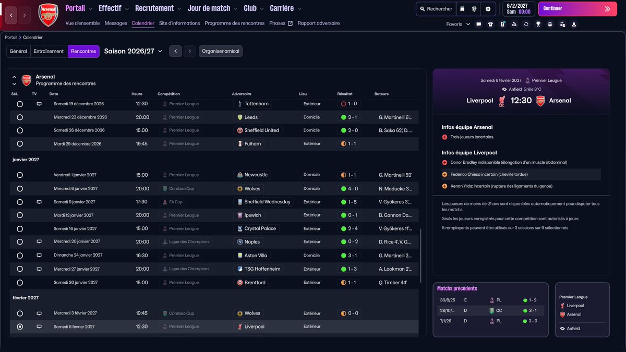Select radio button for Newcastle fixture
Screen dimensions: 626x352
[20, 175]
